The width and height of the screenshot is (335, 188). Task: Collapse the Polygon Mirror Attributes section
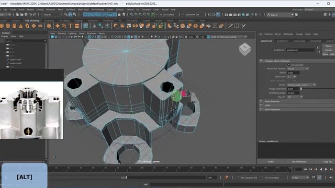(x=261, y=61)
